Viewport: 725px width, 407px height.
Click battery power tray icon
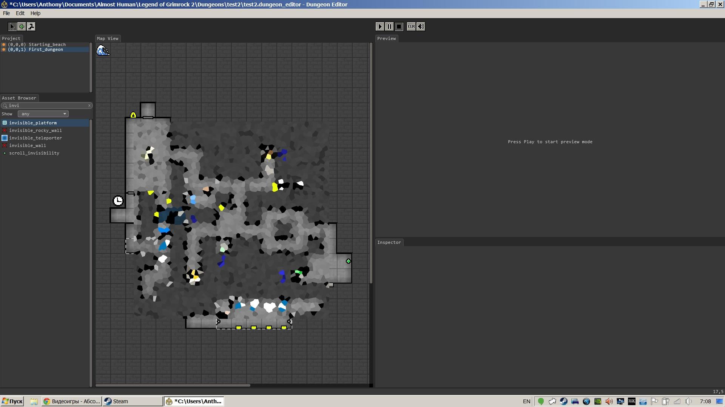pos(666,401)
